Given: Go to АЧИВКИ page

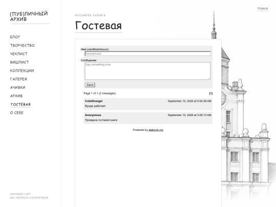Looking at the screenshot, I should click(18, 87).
